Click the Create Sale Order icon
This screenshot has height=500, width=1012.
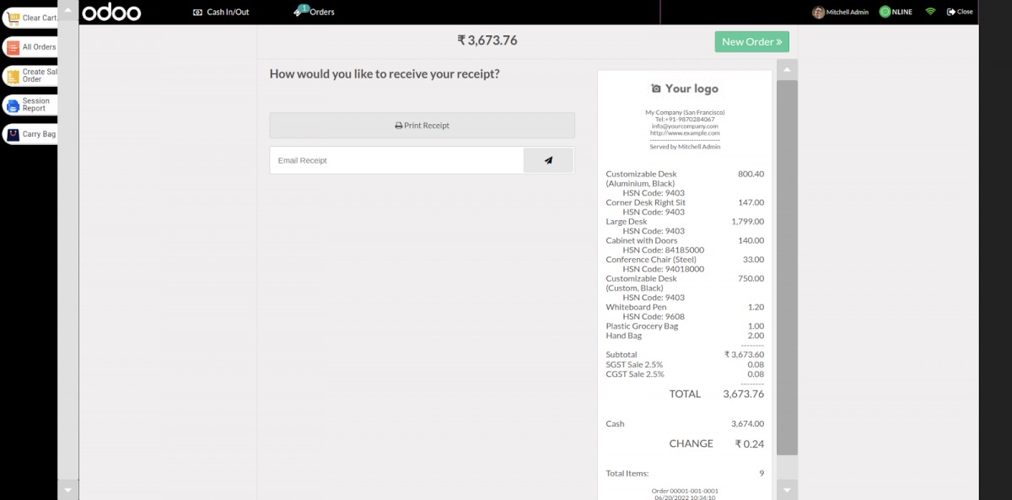coord(13,76)
